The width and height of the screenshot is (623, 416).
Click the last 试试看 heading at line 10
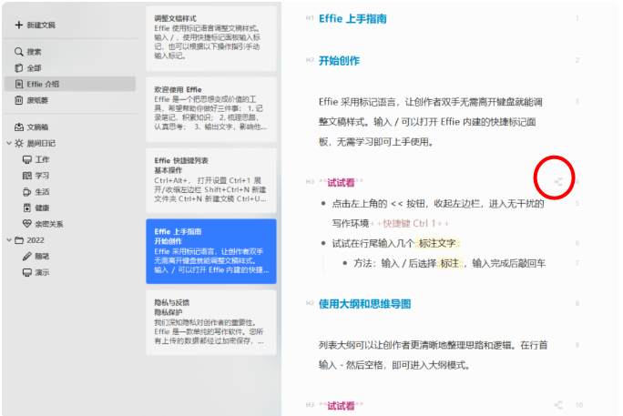(x=341, y=406)
